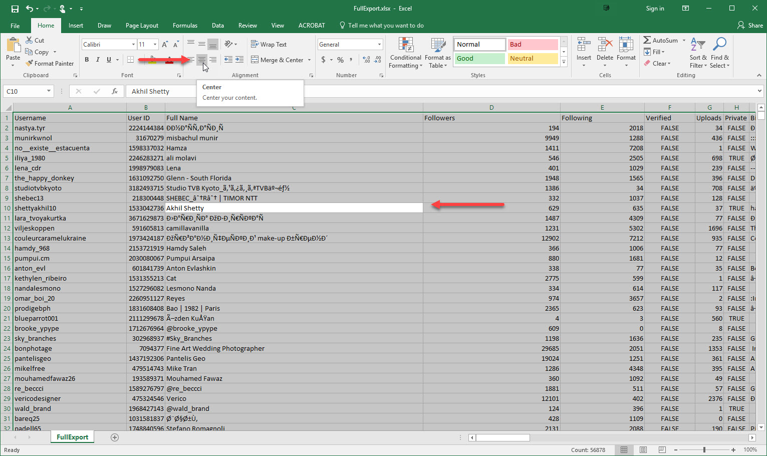Image resolution: width=767 pixels, height=456 pixels.
Task: Switch to Page Break Preview in status bar
Action: click(662, 449)
